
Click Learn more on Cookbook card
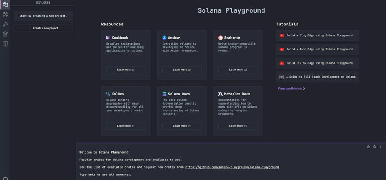[x=125, y=70]
